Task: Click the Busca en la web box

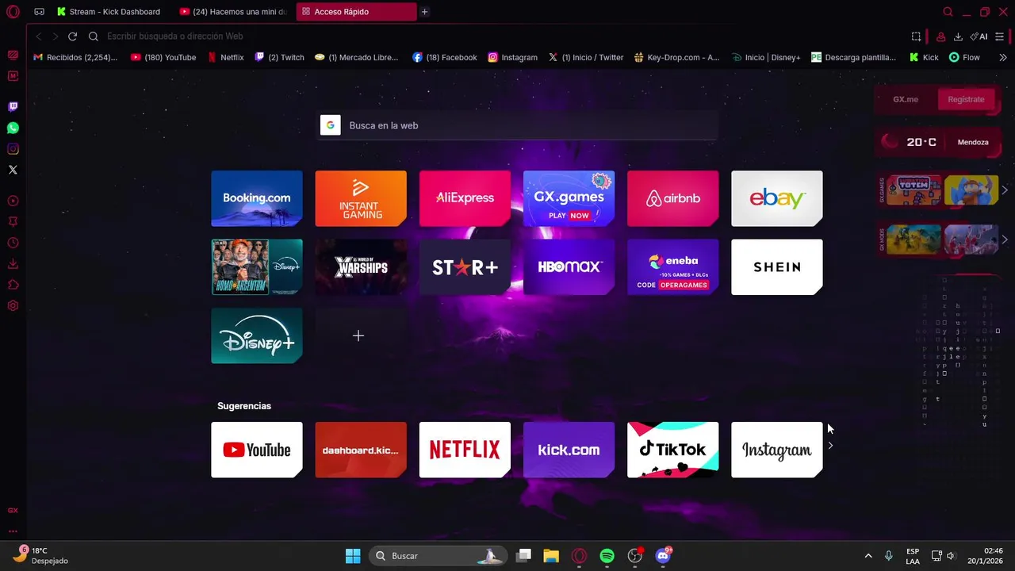Action: pyautogui.click(x=517, y=125)
